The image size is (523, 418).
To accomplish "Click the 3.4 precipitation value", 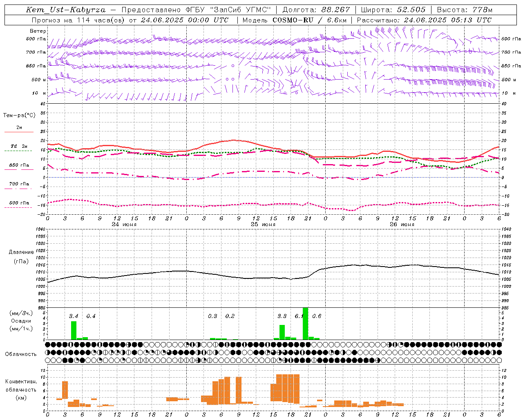I will [x=74, y=316].
